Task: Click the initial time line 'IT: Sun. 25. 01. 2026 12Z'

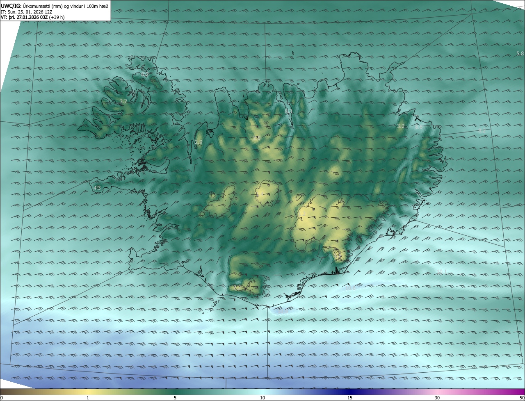Action: coord(26,11)
